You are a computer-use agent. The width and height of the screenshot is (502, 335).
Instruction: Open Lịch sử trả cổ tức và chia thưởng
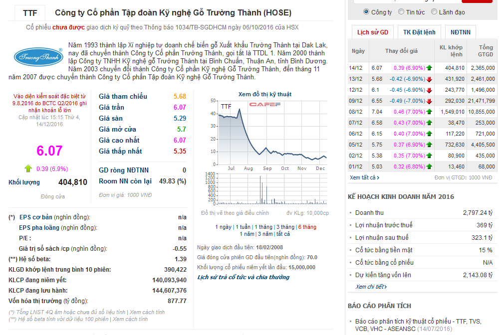(x=244, y=277)
